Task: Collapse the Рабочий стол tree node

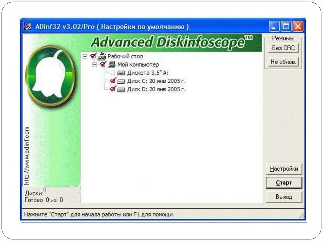Action: click(85, 56)
